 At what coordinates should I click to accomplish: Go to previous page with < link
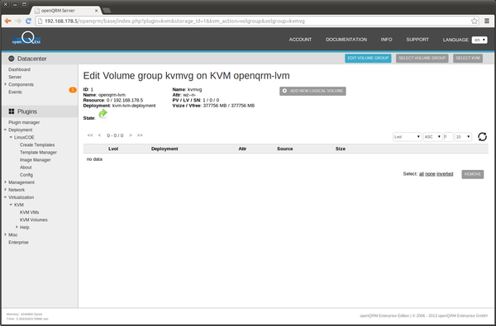(99, 135)
